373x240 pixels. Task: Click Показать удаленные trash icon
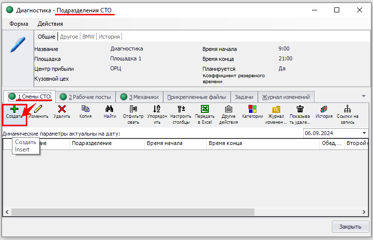point(300,109)
